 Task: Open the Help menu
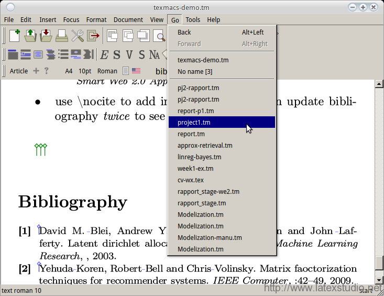click(214, 19)
